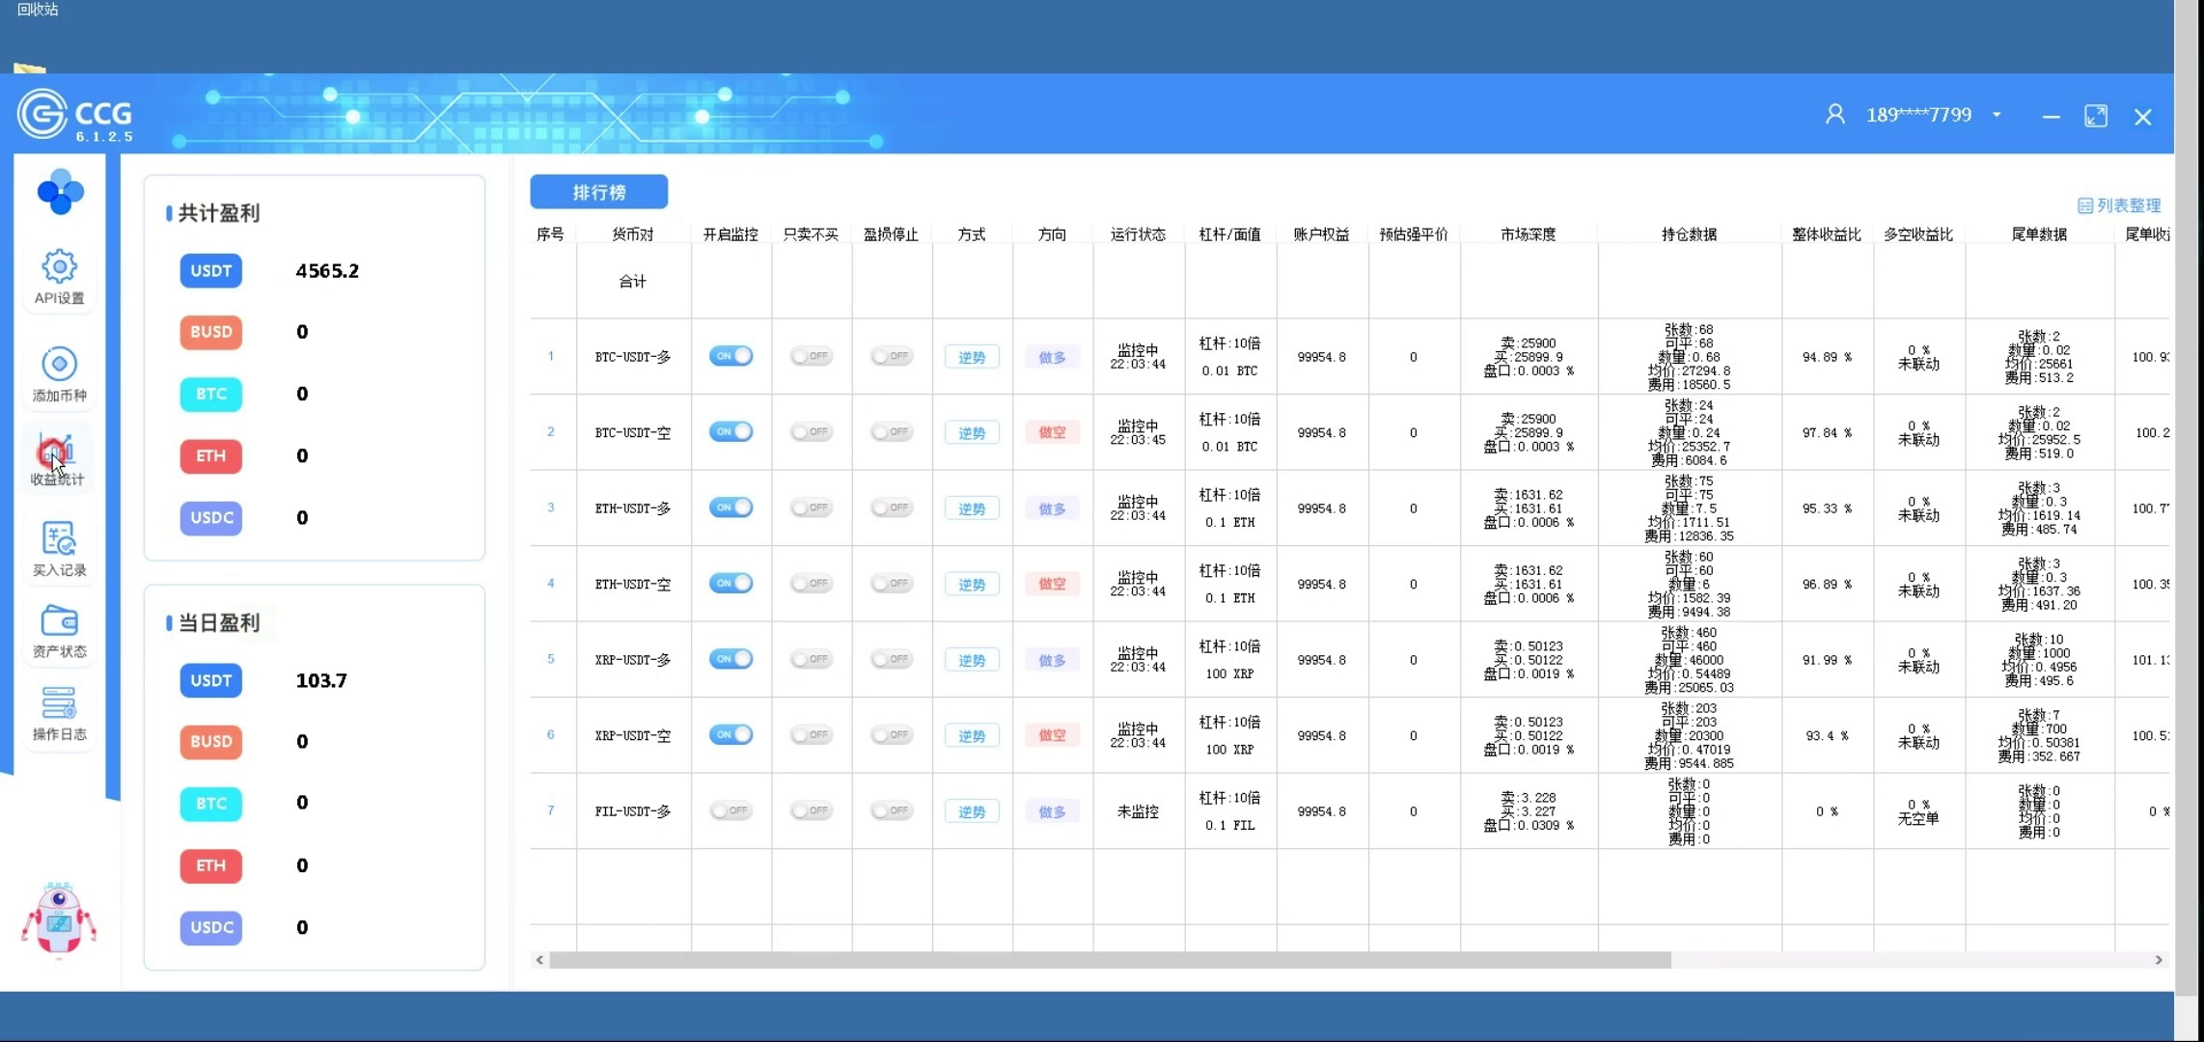Click the user profile avatar icon
Screen dimensions: 2204x1042
pos(1834,115)
